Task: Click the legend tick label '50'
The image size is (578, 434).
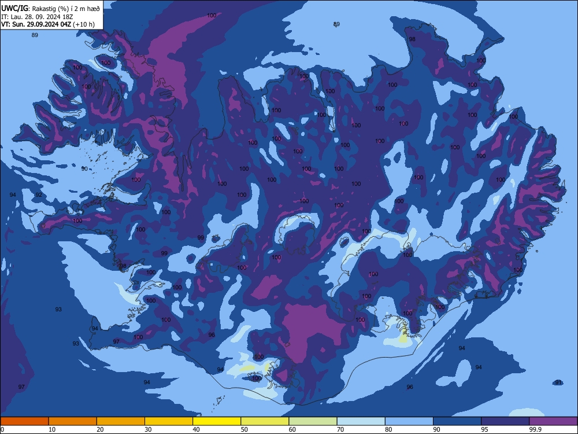Action: tap(244, 429)
